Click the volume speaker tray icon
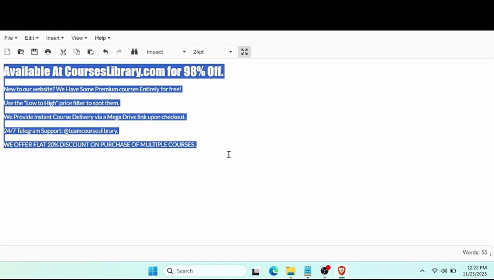Screen dimensions: 494x280 [444, 271]
